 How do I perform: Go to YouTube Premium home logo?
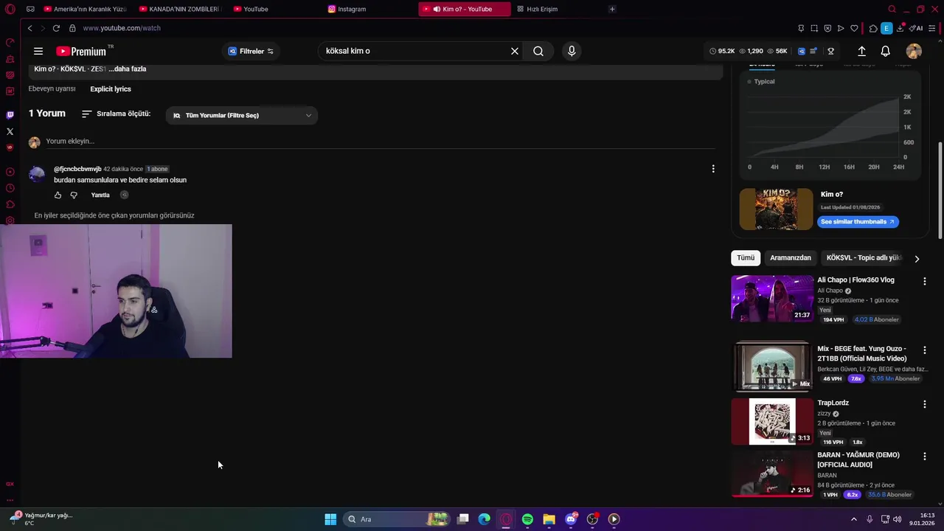coord(81,52)
